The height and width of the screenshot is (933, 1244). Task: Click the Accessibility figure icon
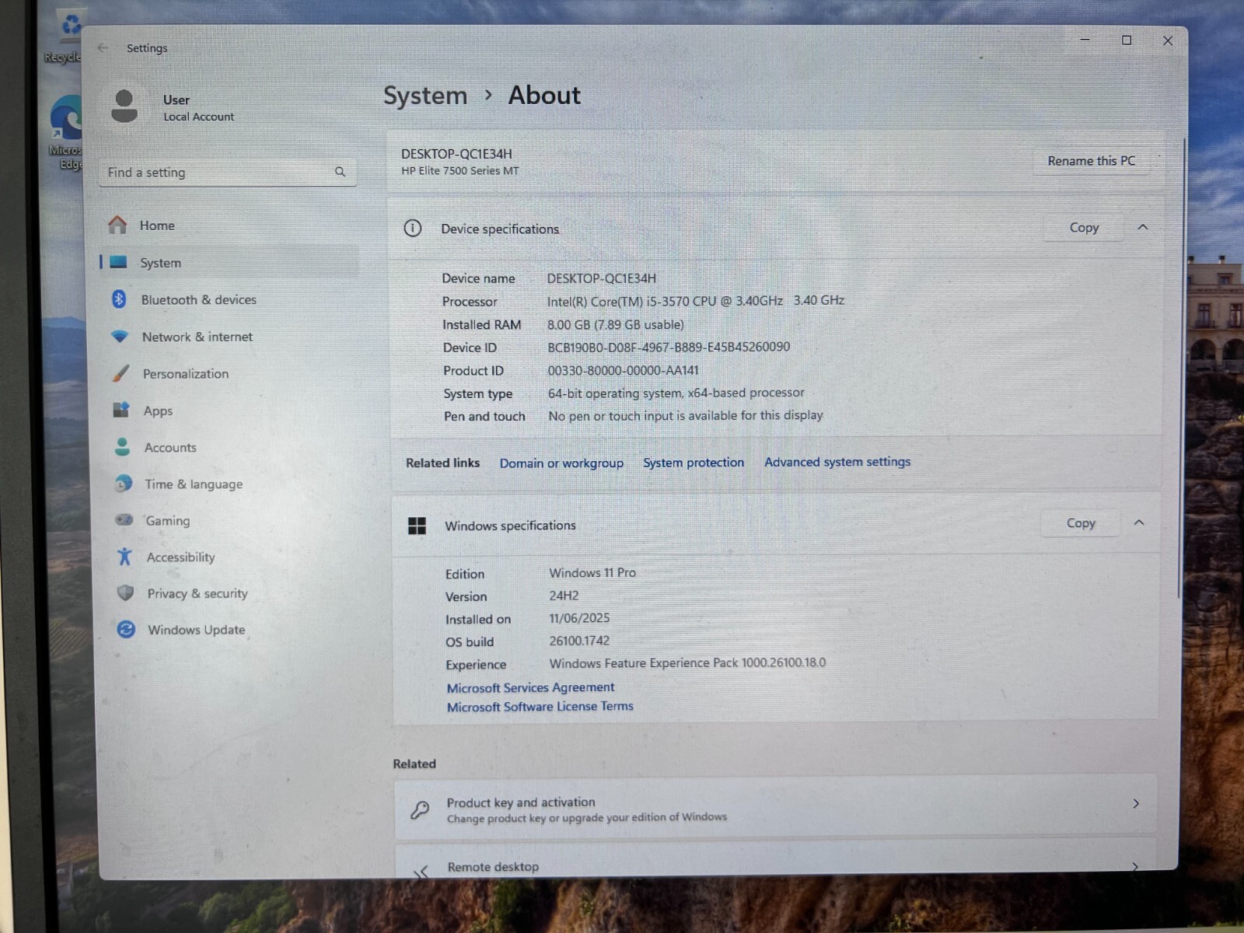coord(124,557)
